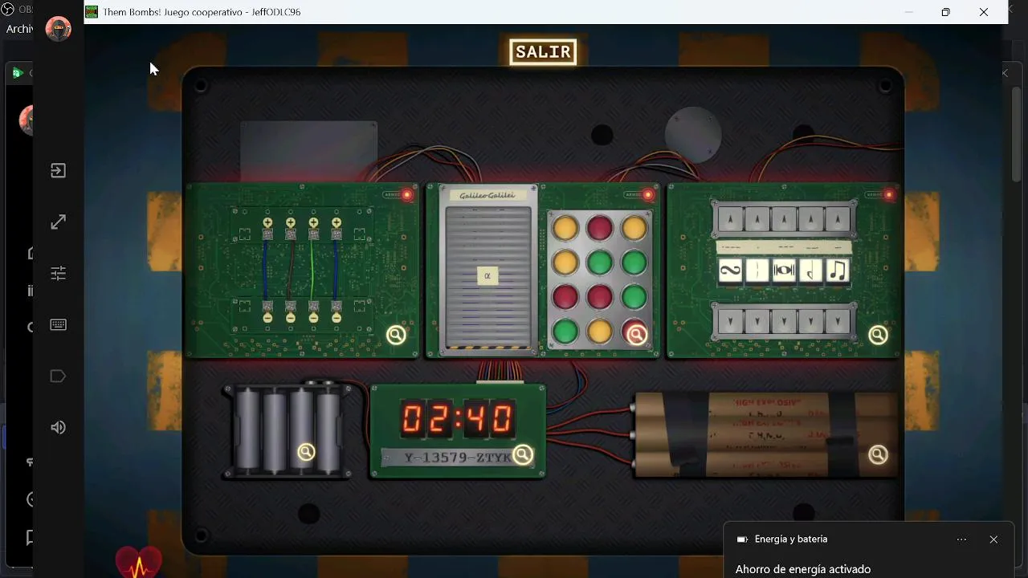Image resolution: width=1028 pixels, height=578 pixels.
Task: Click the tag label icon in the sidebar
Action: [x=58, y=376]
